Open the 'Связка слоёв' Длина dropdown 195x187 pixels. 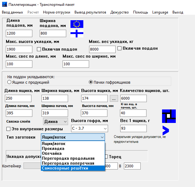(56, 121)
